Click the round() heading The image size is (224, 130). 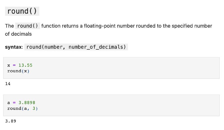22,11
